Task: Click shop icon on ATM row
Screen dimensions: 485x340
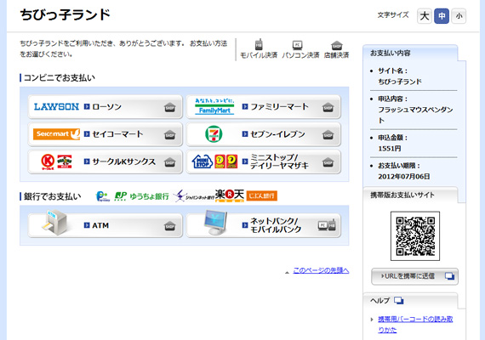Action: click(x=170, y=226)
